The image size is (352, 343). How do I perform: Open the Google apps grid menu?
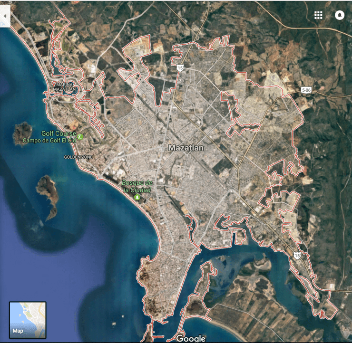[x=318, y=15]
